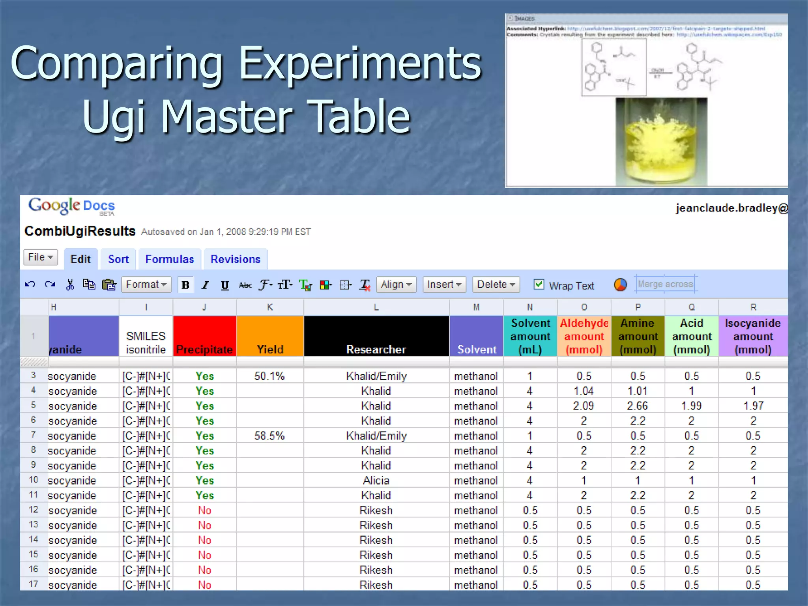Uncheck the Wrap Text checkbox
The image size is (808, 606).
click(x=539, y=284)
